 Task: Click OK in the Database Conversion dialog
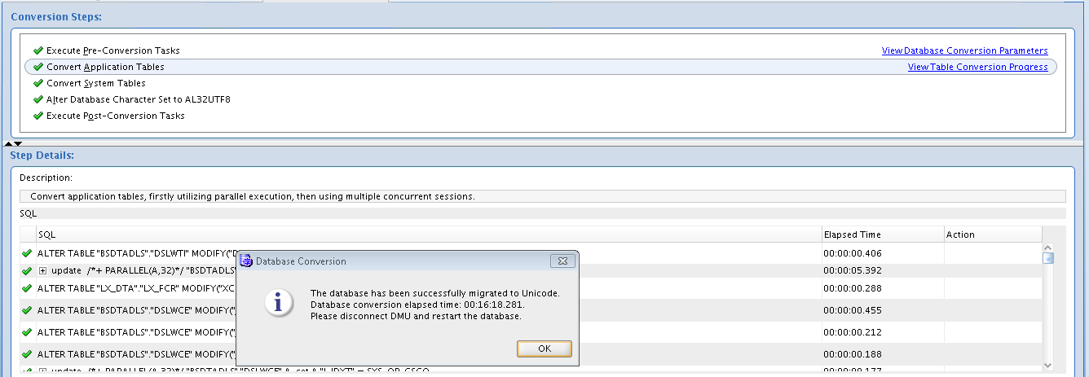pos(544,349)
